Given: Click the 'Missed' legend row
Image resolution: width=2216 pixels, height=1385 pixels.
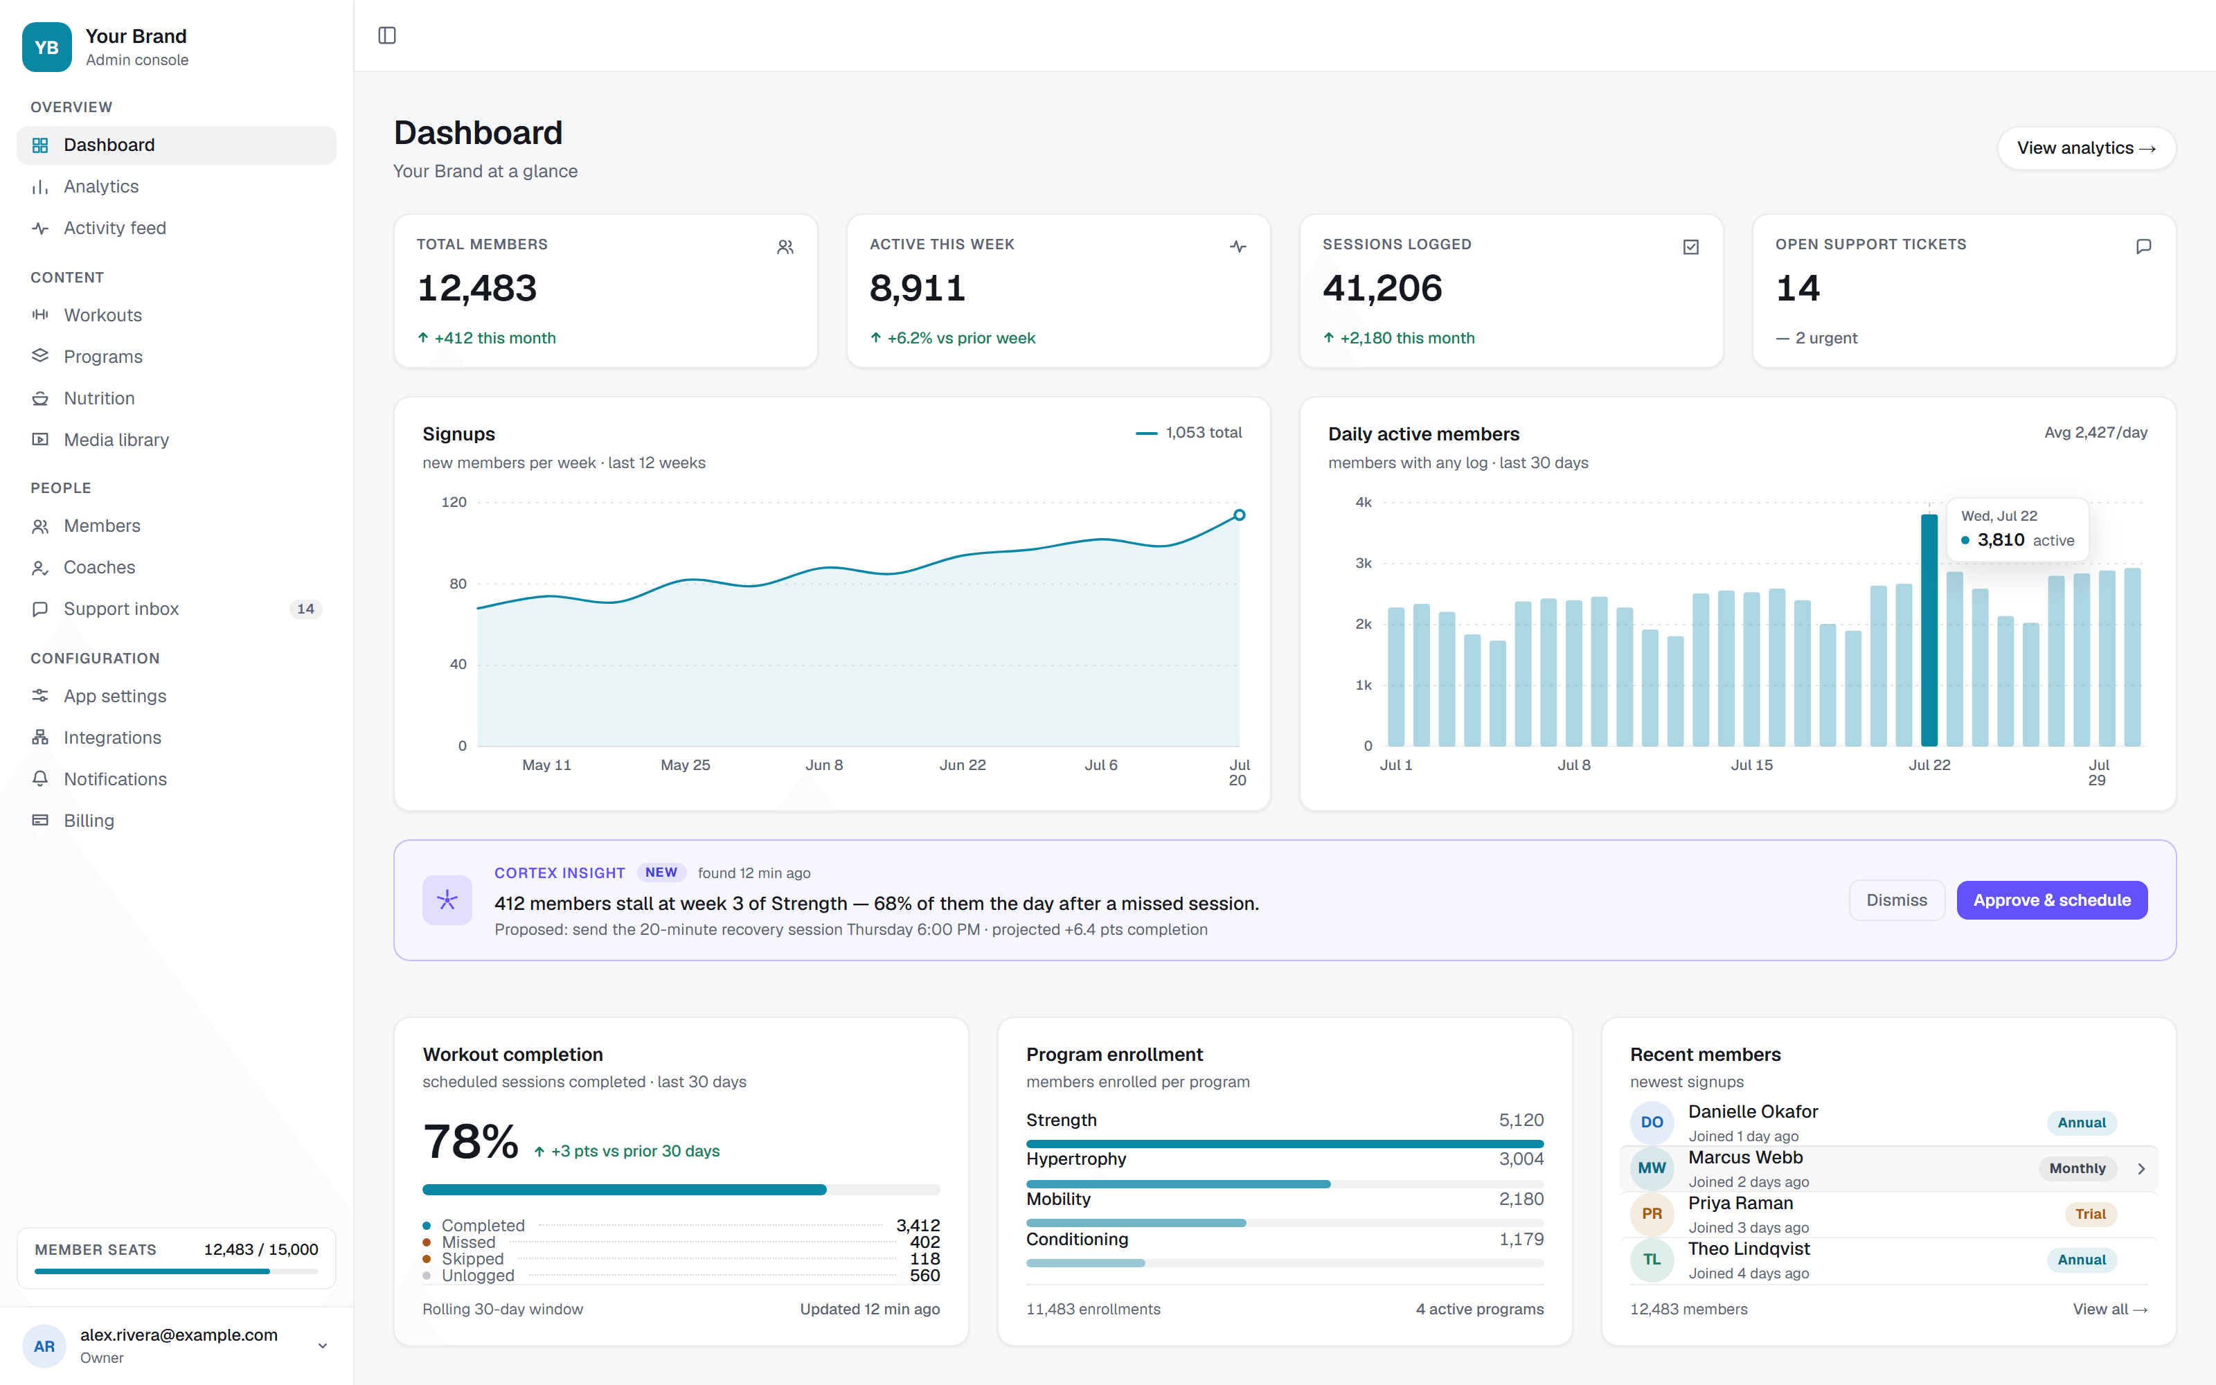Looking at the screenshot, I should (680, 1242).
